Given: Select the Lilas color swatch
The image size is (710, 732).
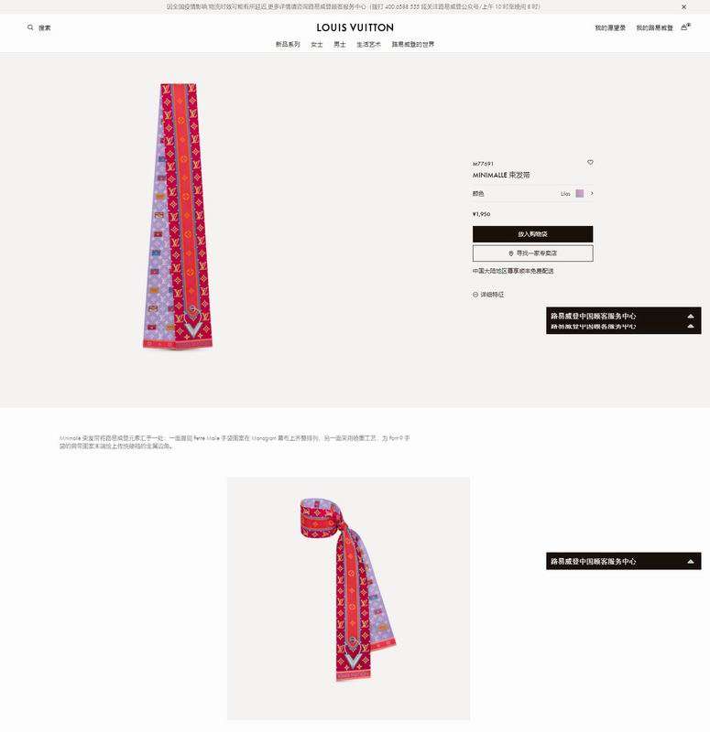Looking at the screenshot, I should (x=580, y=193).
